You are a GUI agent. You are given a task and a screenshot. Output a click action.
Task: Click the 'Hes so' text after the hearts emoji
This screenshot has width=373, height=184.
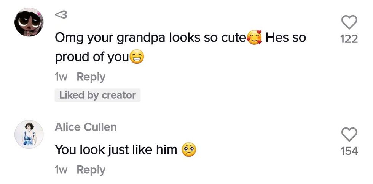pyautogui.click(x=285, y=38)
